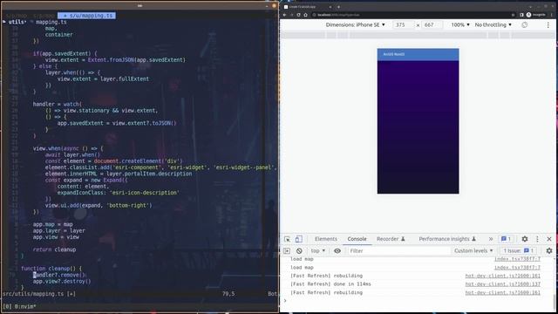Image resolution: width=558 pixels, height=314 pixels.
Task: Click the 'return cleanup' line in nvim
Action: tap(54, 249)
